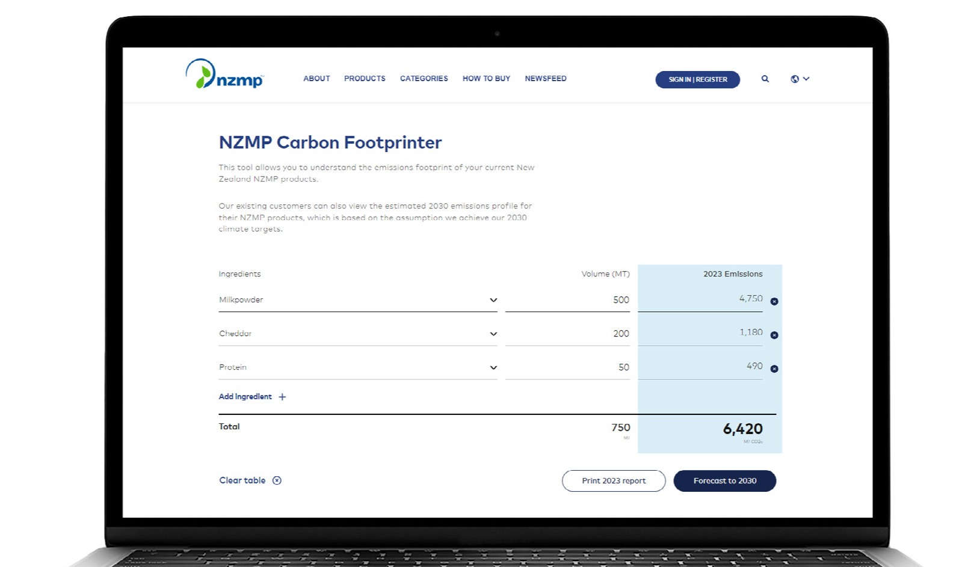Click the Sign In | Register button
Viewport: 965px width, 567px height.
pos(698,79)
